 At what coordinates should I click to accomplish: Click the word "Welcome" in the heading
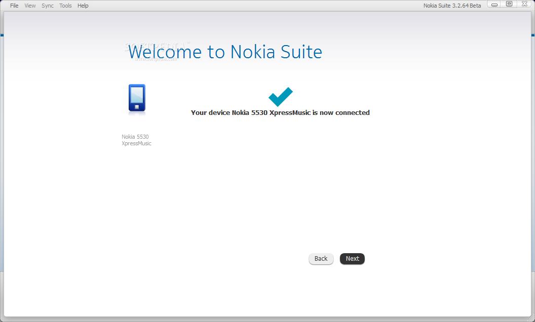(x=165, y=52)
